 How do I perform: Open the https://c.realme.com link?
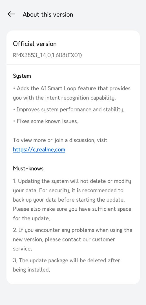point(39,150)
